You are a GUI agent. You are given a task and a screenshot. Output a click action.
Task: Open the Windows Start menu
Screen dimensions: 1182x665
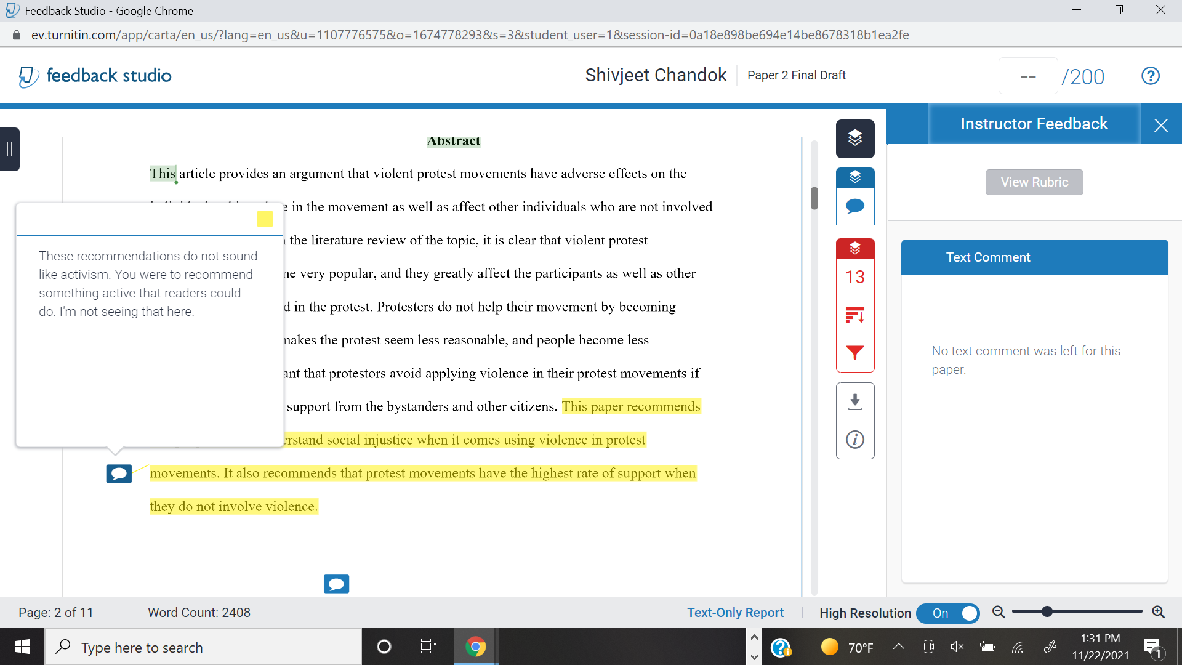(x=22, y=647)
